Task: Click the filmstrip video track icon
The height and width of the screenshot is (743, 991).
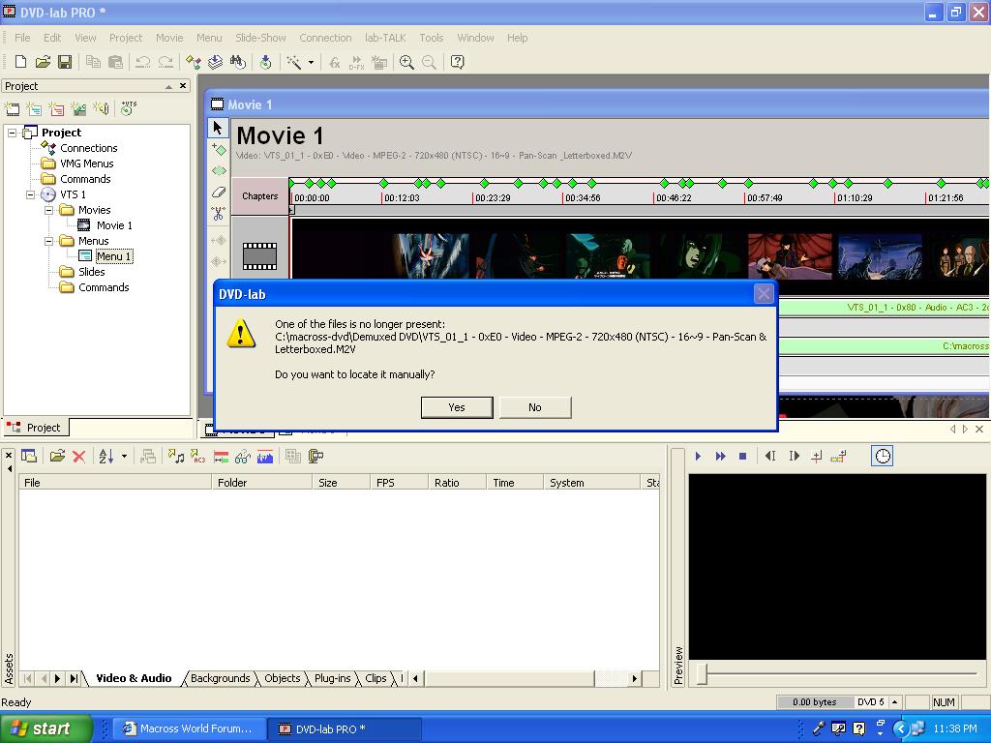Action: (x=259, y=255)
